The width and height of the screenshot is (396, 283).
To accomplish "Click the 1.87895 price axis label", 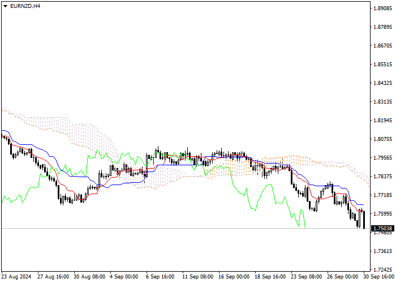I will click(x=382, y=27).
